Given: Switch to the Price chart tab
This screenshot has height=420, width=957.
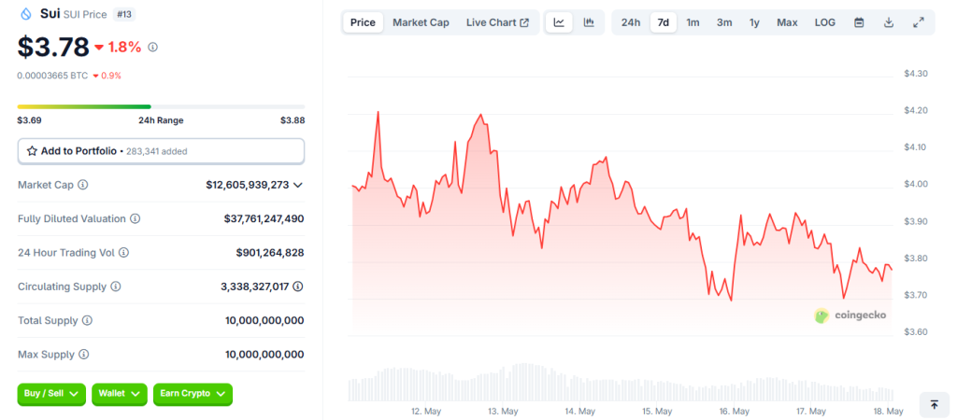Looking at the screenshot, I should click(364, 22).
